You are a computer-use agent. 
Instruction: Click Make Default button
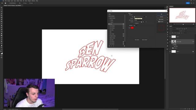(x=137, y=40)
